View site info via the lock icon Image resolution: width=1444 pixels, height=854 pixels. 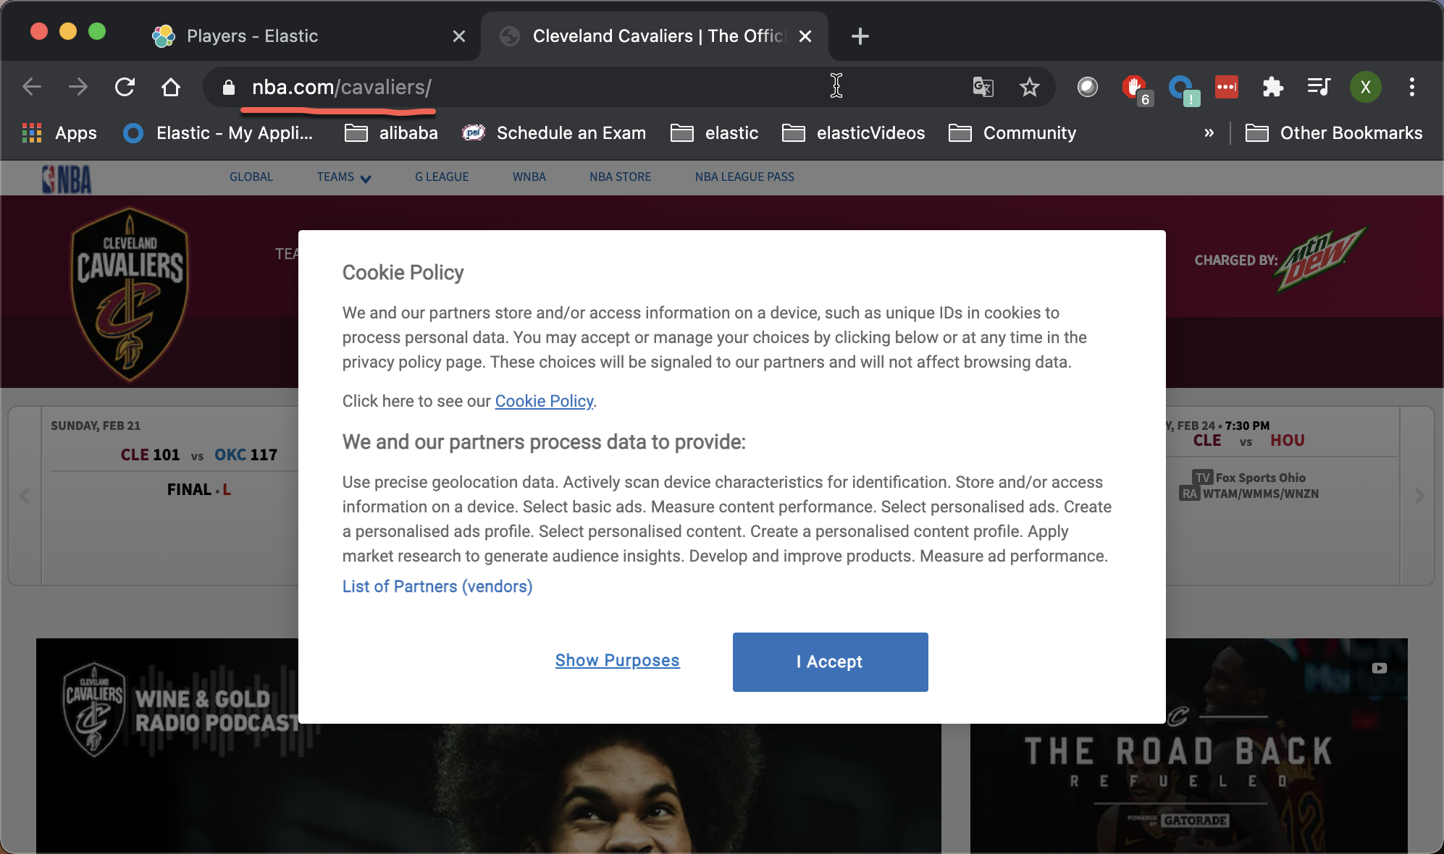pyautogui.click(x=229, y=88)
